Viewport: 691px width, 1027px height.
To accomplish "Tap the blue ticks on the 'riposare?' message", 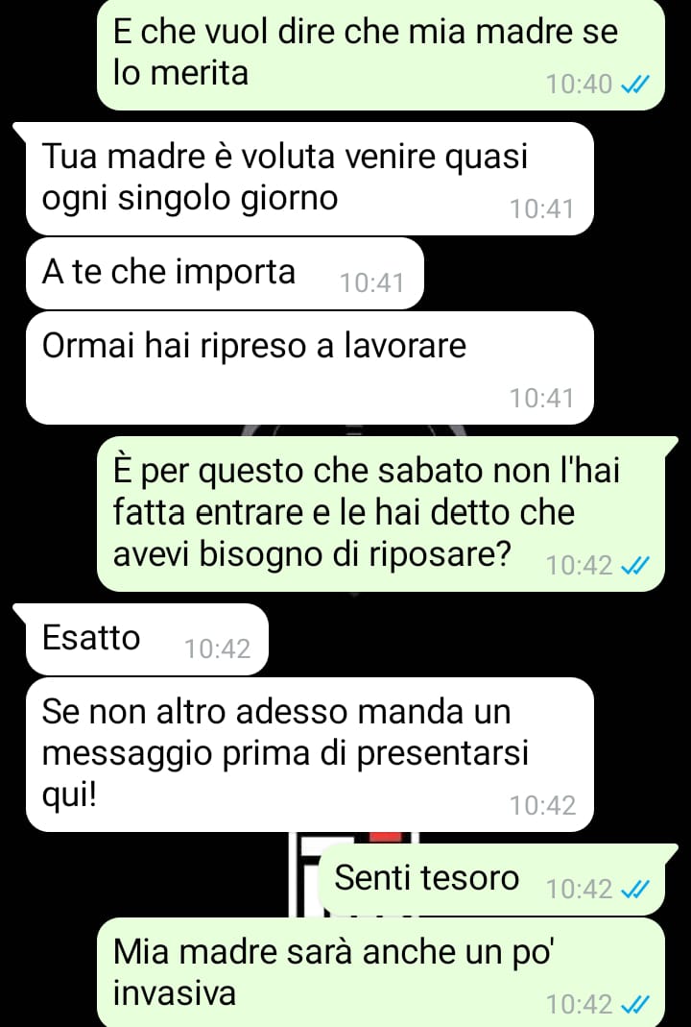I will (x=634, y=565).
